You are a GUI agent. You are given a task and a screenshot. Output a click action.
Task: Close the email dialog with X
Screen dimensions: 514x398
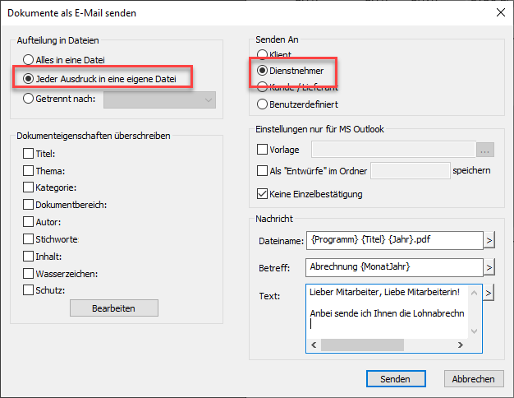[501, 12]
